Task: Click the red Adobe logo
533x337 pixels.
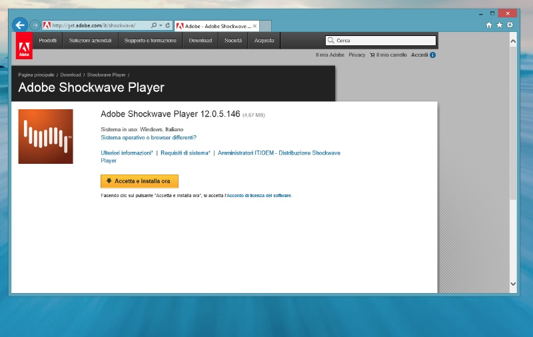Action: pyautogui.click(x=24, y=46)
